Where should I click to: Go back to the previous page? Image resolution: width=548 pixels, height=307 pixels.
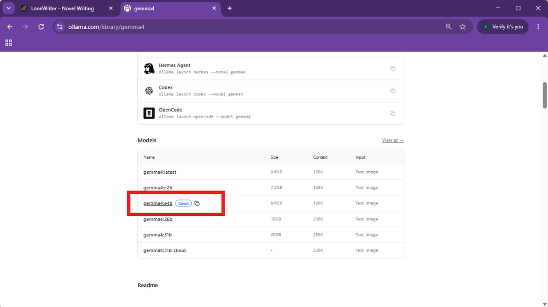[x=10, y=27]
